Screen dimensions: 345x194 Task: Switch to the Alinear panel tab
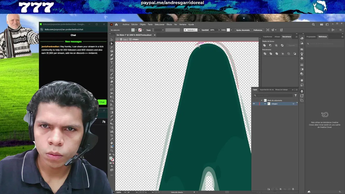click(277, 37)
